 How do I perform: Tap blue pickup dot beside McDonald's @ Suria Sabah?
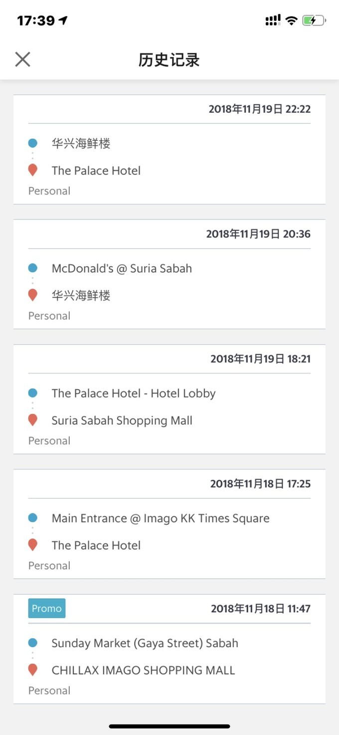tap(33, 268)
